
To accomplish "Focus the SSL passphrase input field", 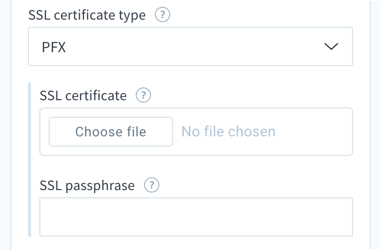I will click(x=196, y=217).
